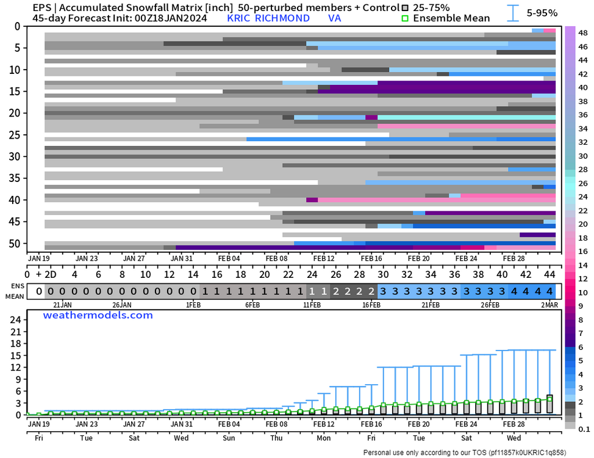Click the ENS MEAN last cell showing 4

point(549,291)
